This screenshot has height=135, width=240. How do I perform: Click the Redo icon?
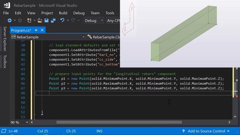(73, 20)
